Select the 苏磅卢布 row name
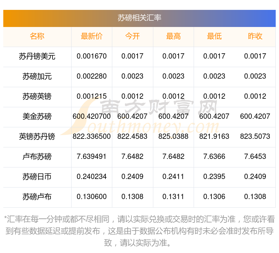The width and height of the screenshot is (279, 253). click(37, 197)
